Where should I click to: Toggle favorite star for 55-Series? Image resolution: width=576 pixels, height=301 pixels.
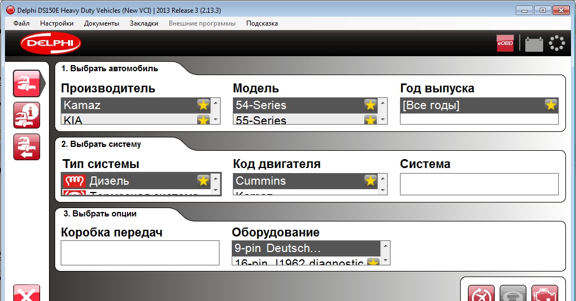tap(370, 119)
